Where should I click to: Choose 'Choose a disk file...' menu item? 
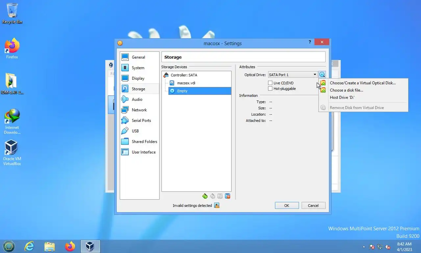[x=363, y=90]
